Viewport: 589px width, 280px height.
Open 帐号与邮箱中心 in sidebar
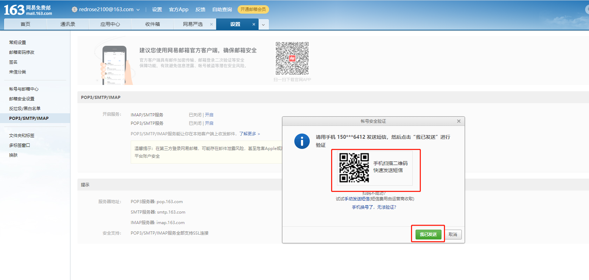(x=24, y=89)
